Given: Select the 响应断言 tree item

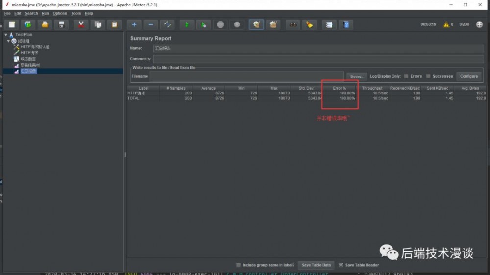Looking at the screenshot, I should pyautogui.click(x=28, y=59).
